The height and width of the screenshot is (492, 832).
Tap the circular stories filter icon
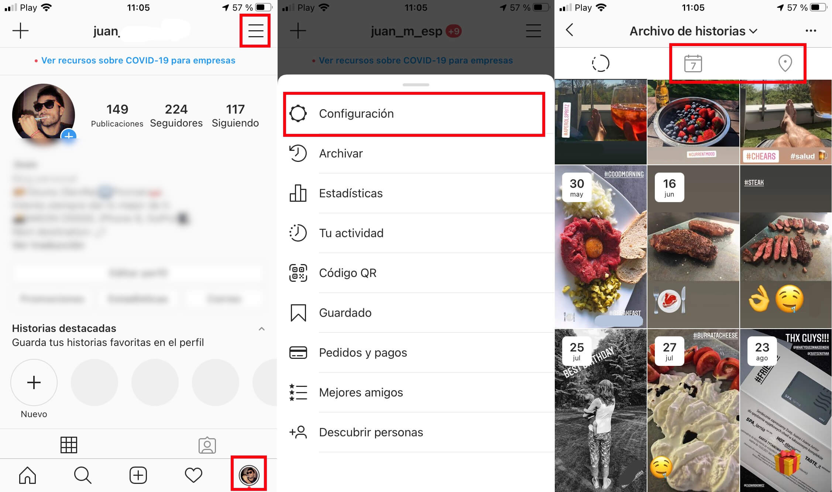(x=601, y=63)
